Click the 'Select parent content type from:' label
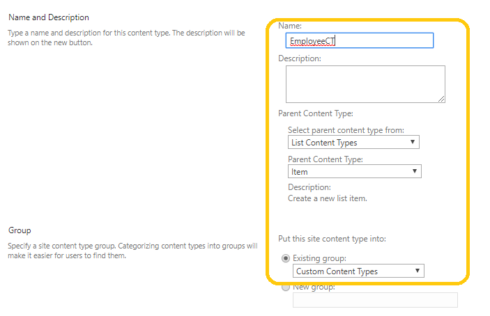490x316 pixels. point(346,130)
